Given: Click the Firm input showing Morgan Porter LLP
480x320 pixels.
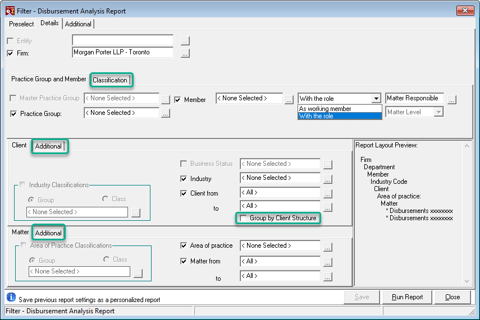Looking at the screenshot, I should (123, 52).
